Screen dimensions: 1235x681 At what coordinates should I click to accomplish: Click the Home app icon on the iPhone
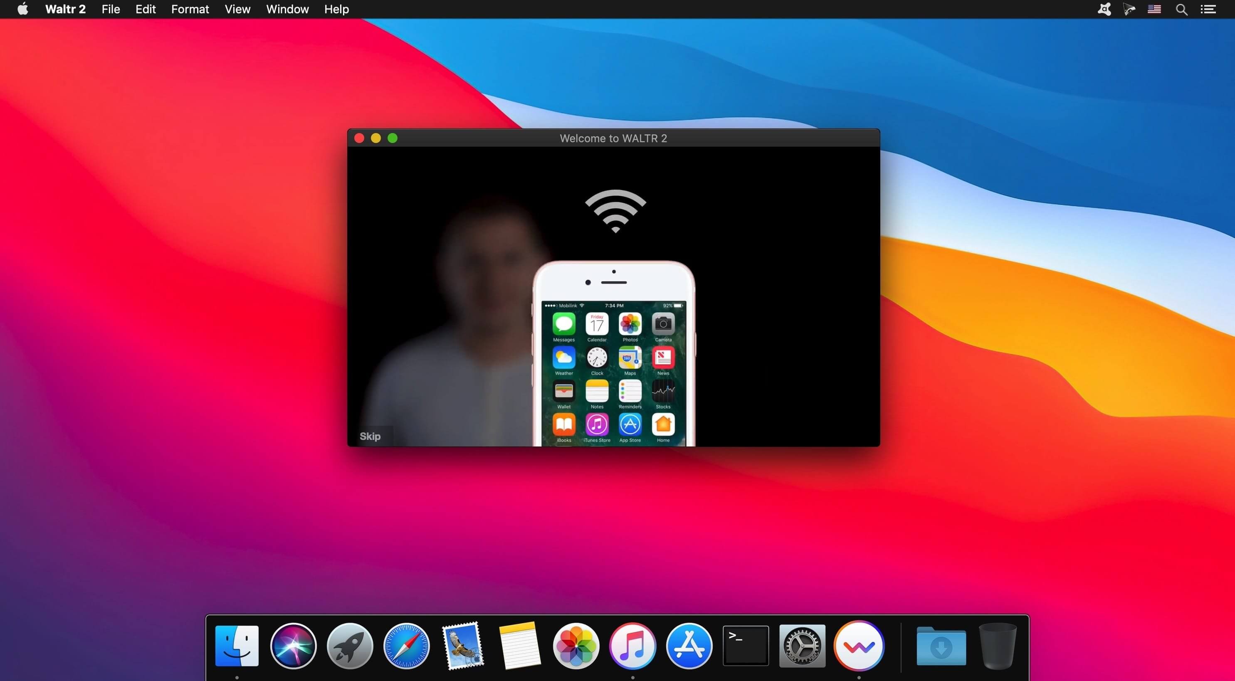[x=663, y=424]
